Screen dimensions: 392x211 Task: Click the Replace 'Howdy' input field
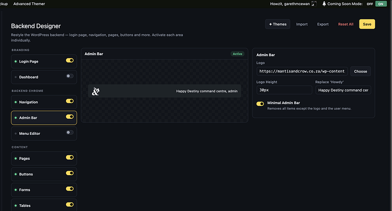pos(343,90)
